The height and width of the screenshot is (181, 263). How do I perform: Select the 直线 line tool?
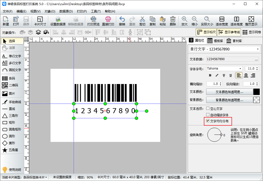12,109
